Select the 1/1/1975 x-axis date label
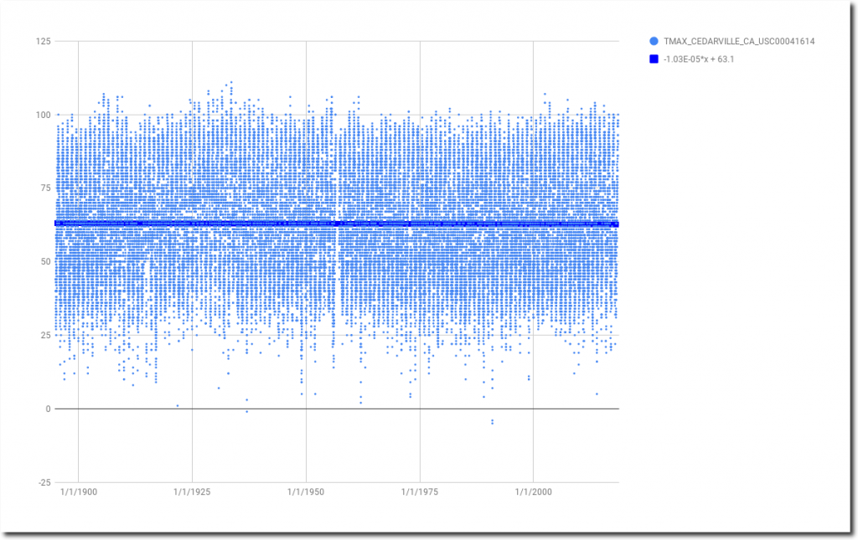This screenshot has width=858, height=540. (419, 492)
